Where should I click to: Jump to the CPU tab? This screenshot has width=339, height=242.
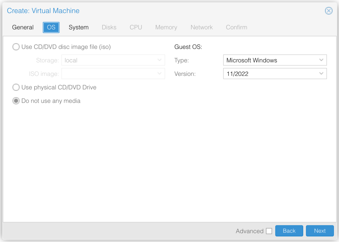coord(136,28)
